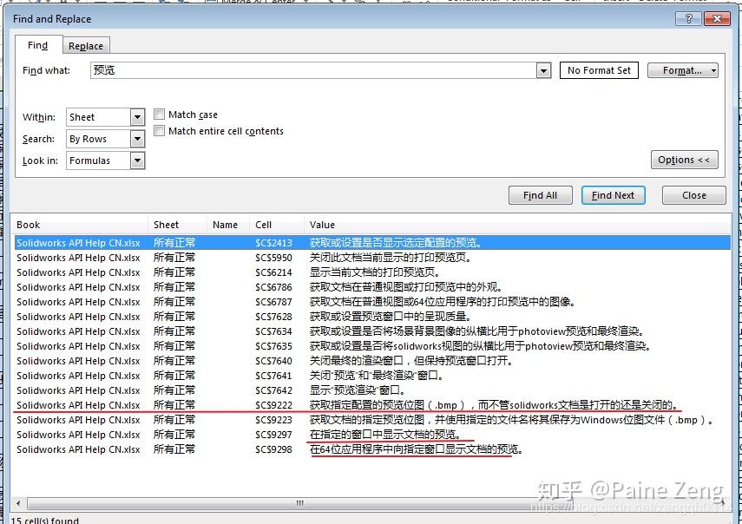Screen dimensions: 742x524
Task: Select the result row for cell $C$6214
Action: coord(372,272)
